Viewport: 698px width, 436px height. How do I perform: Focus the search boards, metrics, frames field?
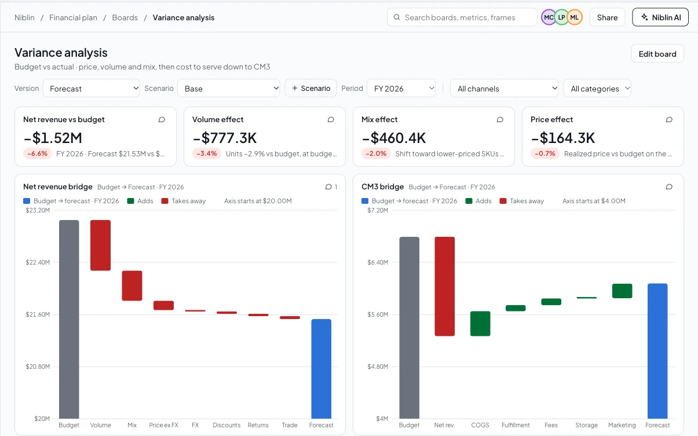pos(462,17)
